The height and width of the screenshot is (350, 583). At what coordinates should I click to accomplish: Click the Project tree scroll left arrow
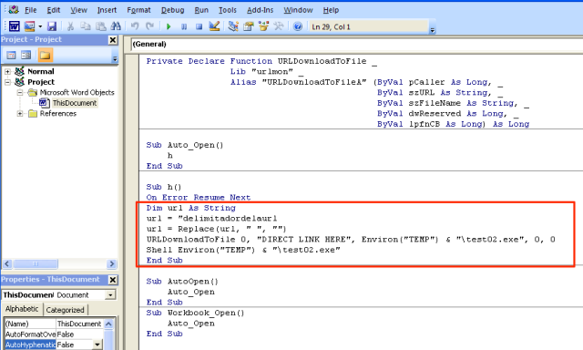pos(7,263)
